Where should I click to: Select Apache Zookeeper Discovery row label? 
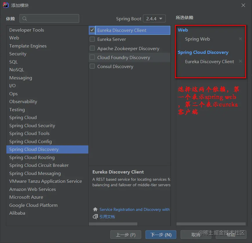pos(128,49)
